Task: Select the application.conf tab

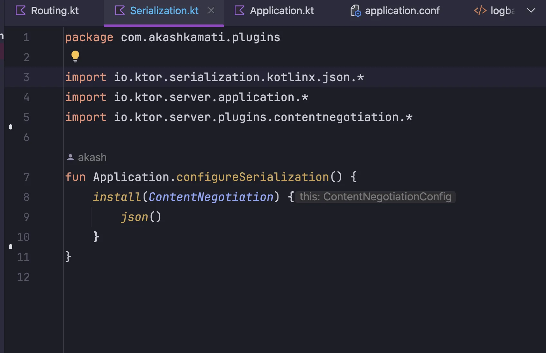Action: [402, 11]
